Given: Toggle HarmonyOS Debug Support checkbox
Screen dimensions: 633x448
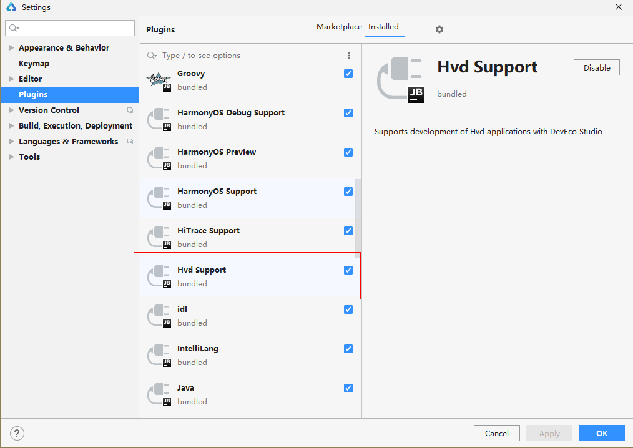Looking at the screenshot, I should point(348,112).
